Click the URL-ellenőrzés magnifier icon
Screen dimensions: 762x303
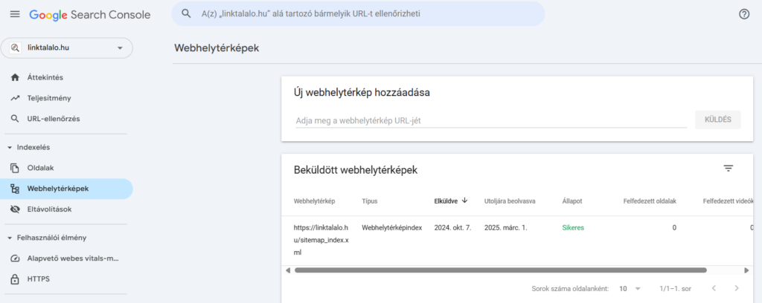pos(15,119)
